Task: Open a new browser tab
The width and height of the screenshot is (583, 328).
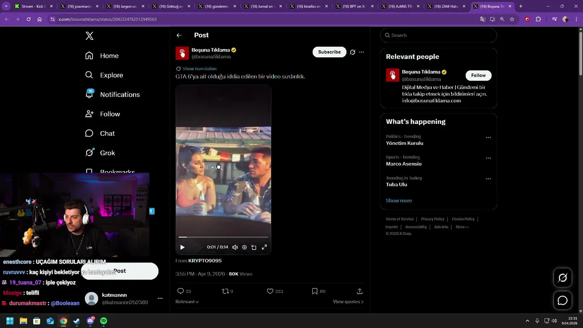Action: [x=521, y=6]
